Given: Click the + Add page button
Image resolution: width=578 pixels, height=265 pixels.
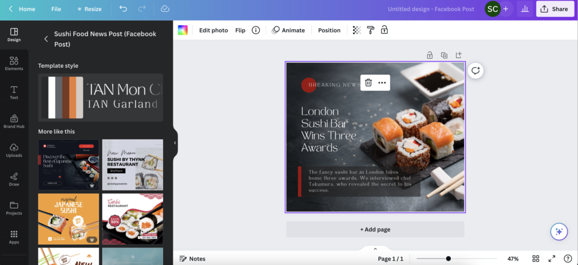Looking at the screenshot, I should tap(375, 229).
